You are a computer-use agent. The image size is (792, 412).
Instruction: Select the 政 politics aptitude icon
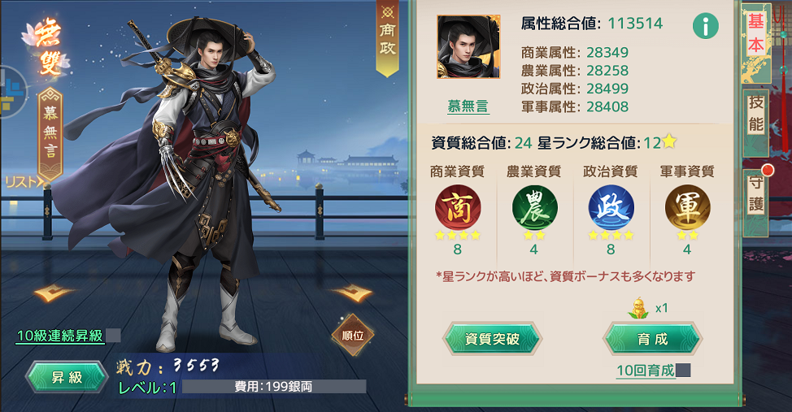pyautogui.click(x=611, y=207)
